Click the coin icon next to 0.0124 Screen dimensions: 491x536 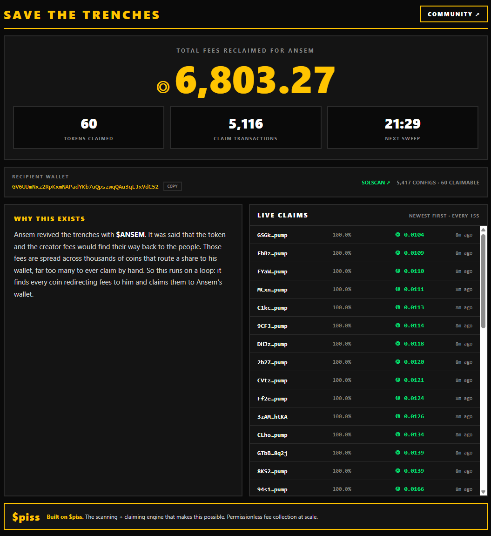coord(398,398)
